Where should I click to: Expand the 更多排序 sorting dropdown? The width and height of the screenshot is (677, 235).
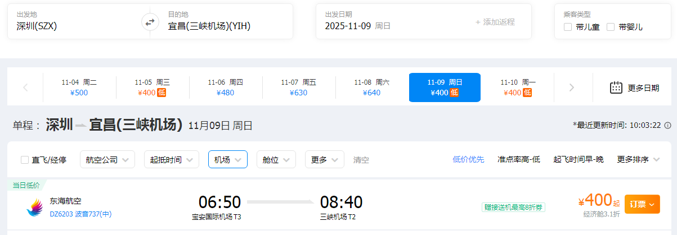click(x=638, y=160)
